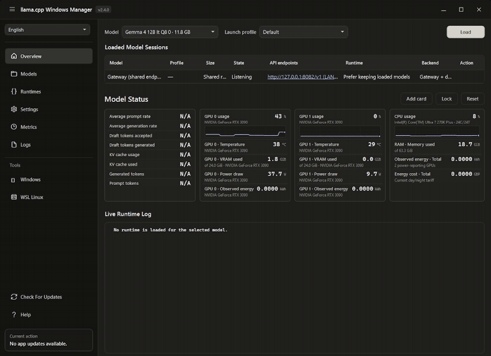The height and width of the screenshot is (356, 491).
Task: Go to the Overview page
Action: tap(49, 56)
